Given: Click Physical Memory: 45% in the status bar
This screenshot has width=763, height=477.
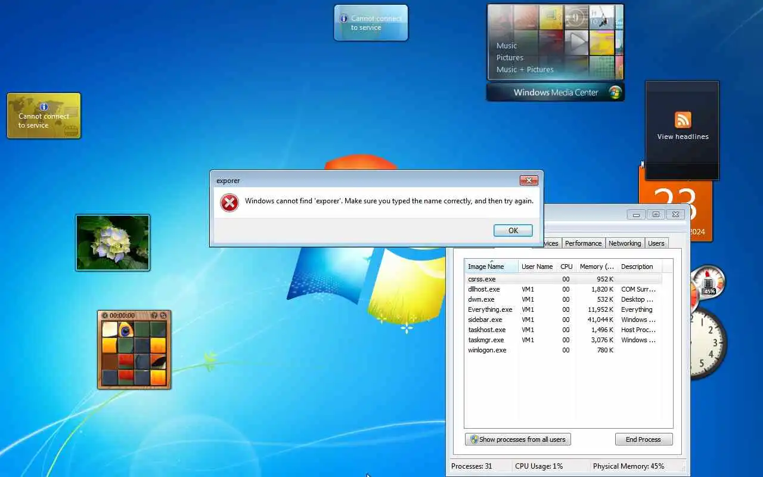Looking at the screenshot, I should click(x=628, y=466).
